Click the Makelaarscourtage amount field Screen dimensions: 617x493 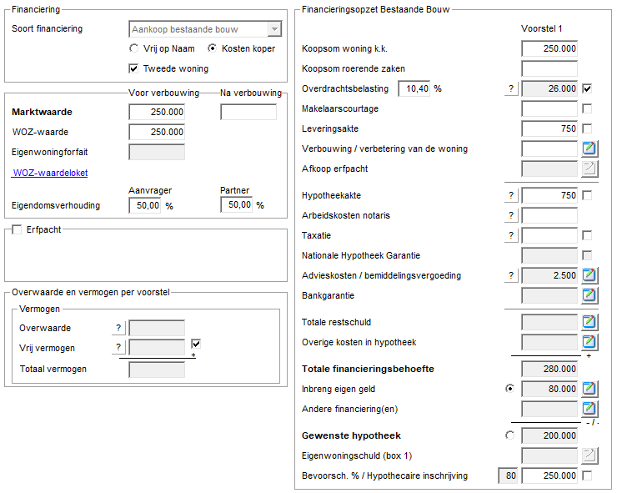[549, 108]
